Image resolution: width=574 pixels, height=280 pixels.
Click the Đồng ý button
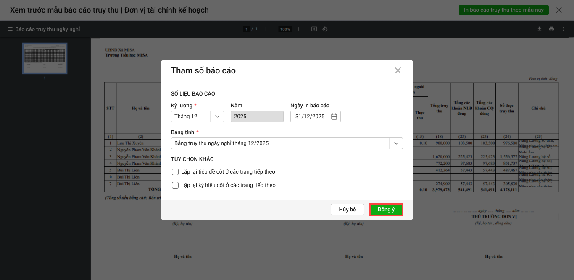(386, 210)
